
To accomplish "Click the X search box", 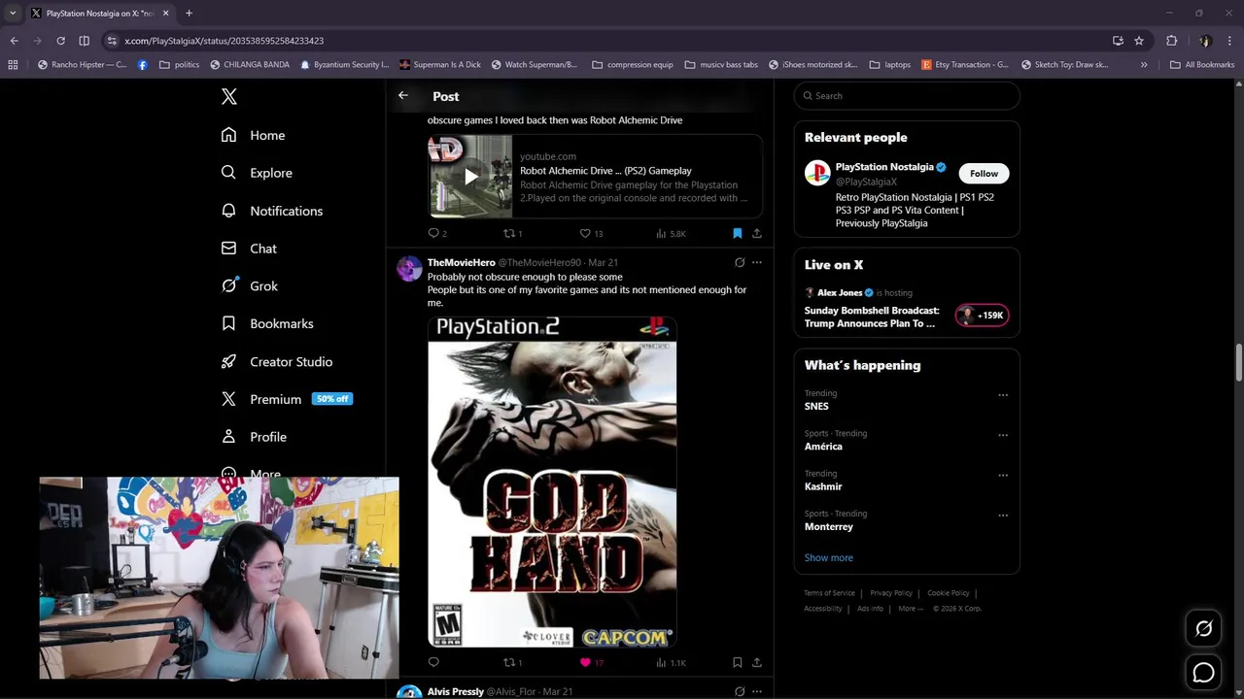I will 907,96.
